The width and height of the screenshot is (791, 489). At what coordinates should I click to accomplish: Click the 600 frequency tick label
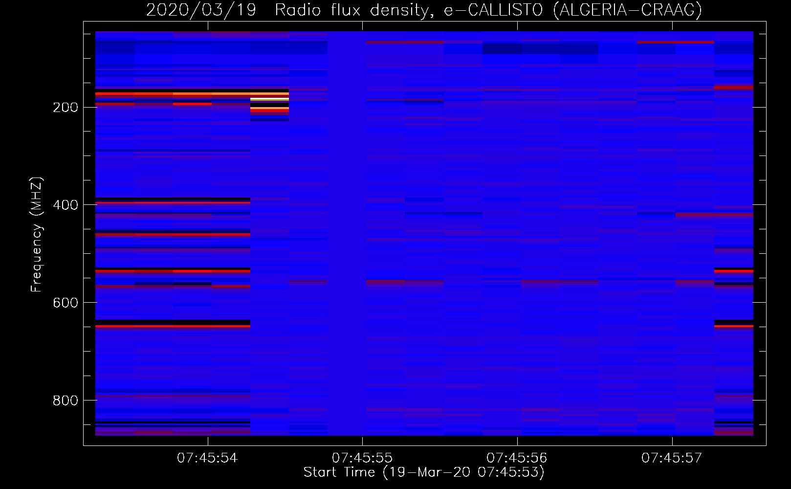coord(66,303)
